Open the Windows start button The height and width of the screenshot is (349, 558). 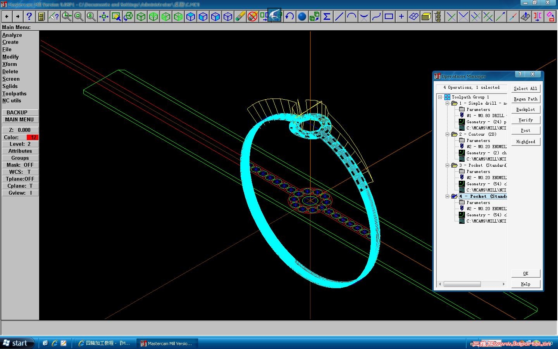pyautogui.click(x=17, y=343)
